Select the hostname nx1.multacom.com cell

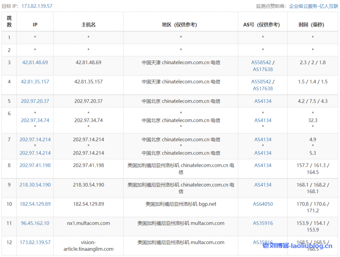click(x=88, y=223)
